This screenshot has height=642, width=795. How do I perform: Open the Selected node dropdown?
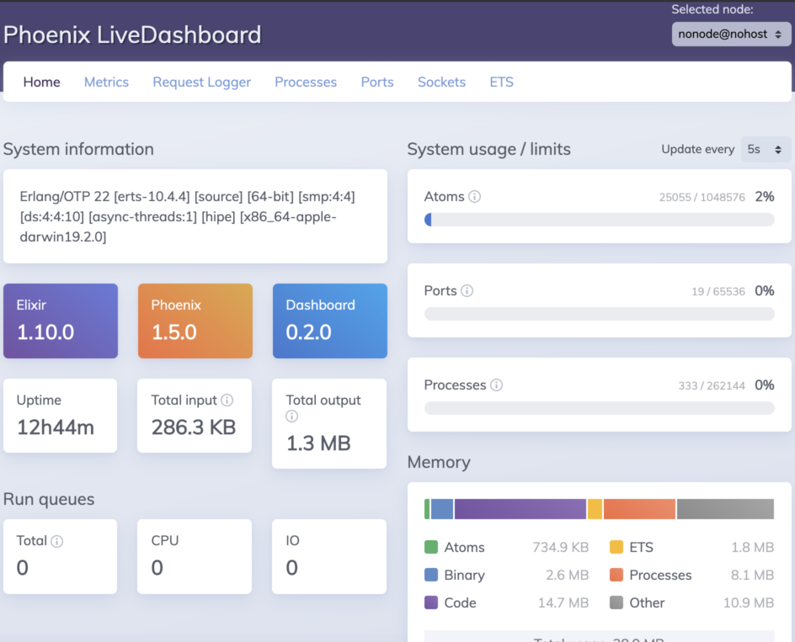tap(731, 34)
